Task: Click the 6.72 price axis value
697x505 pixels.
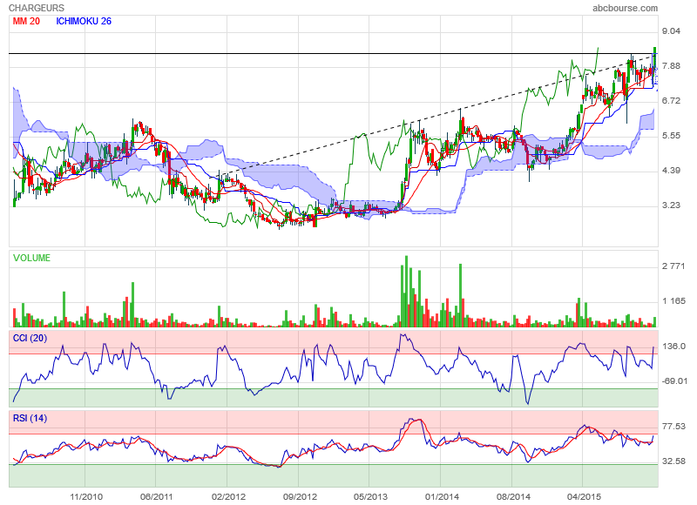Action: (671, 100)
